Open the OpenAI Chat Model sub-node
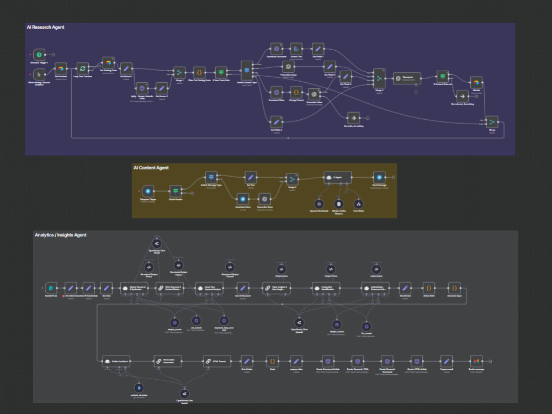The height and width of the screenshot is (414, 552). (319, 204)
